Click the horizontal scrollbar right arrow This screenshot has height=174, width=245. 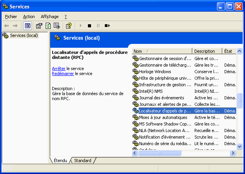233,153
